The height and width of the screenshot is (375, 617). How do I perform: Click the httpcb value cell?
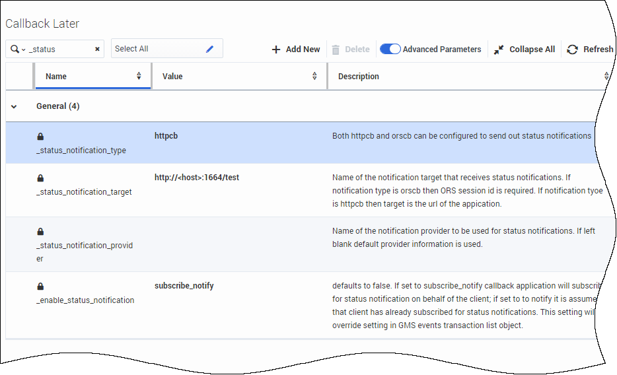coord(166,136)
